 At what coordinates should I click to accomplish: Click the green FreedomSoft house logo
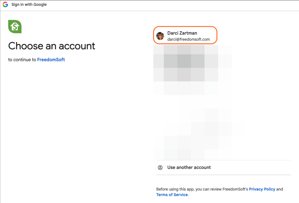[15, 27]
